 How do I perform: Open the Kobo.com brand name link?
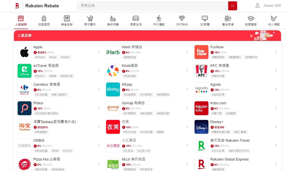(x=218, y=103)
